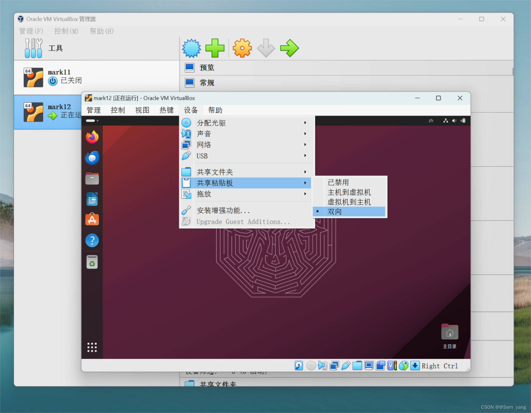Select 主机到虚拟机 clipboard mode
The width and height of the screenshot is (531, 413).
[349, 192]
